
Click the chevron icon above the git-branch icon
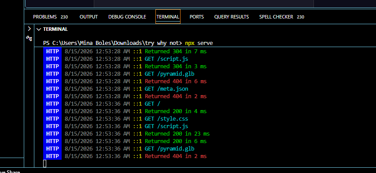pyautogui.click(x=29, y=29)
